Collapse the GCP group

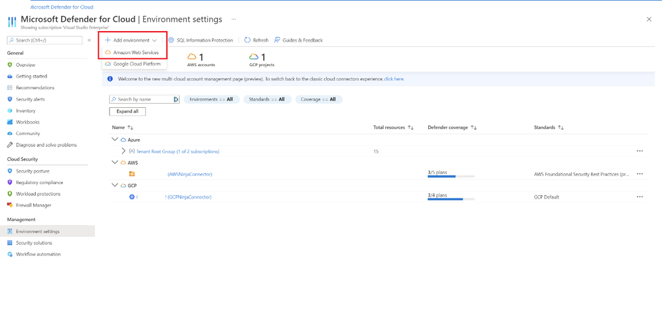point(115,185)
